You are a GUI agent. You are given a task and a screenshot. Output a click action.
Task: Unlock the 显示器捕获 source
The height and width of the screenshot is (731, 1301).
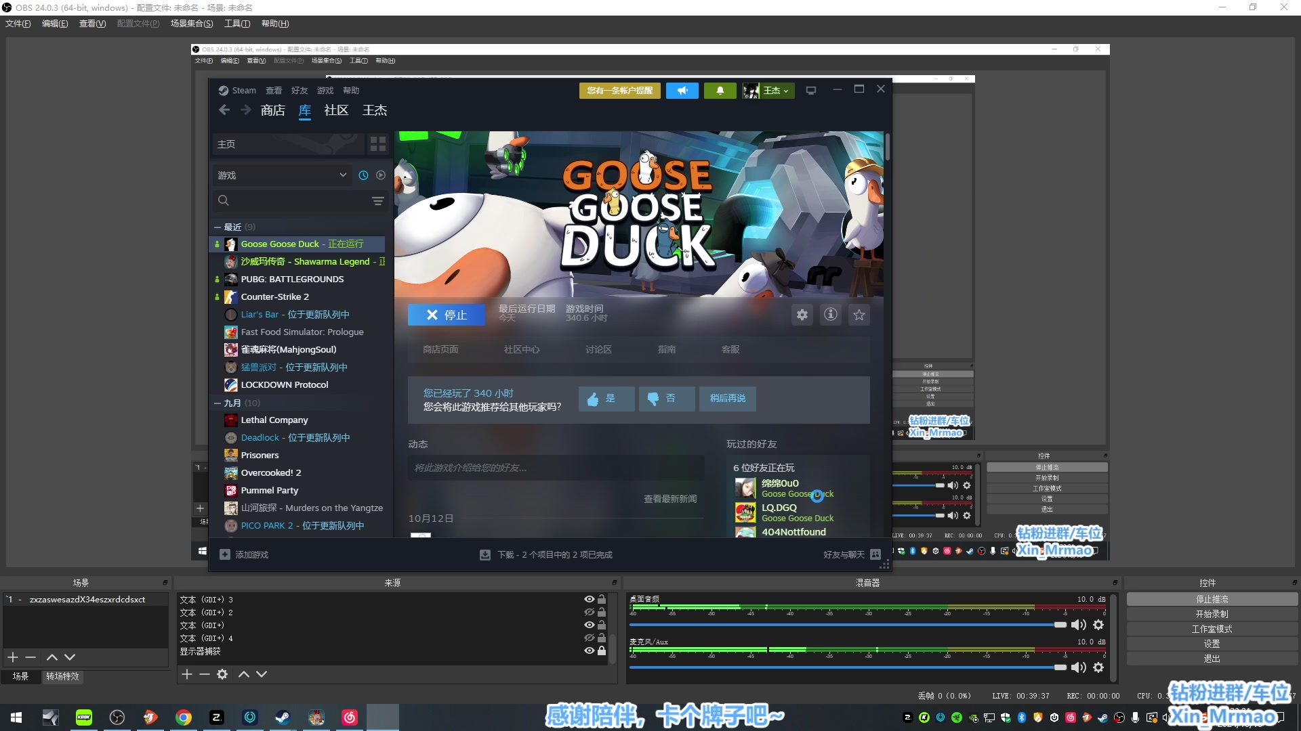click(602, 651)
